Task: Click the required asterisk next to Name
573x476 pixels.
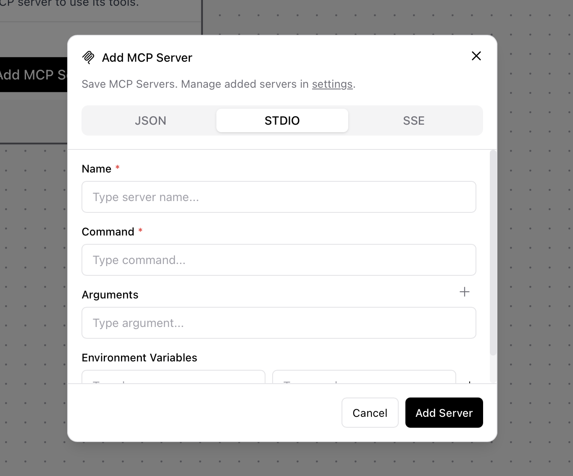Action: [x=117, y=167]
